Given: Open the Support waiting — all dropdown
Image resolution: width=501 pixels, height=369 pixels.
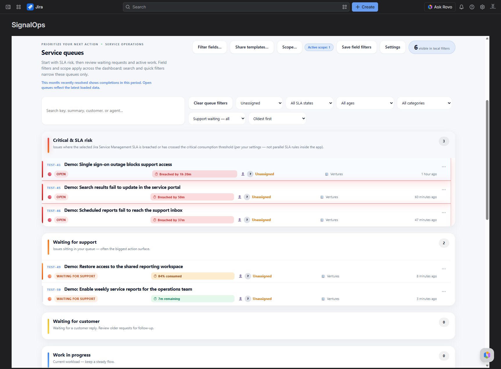Looking at the screenshot, I should coord(217,119).
